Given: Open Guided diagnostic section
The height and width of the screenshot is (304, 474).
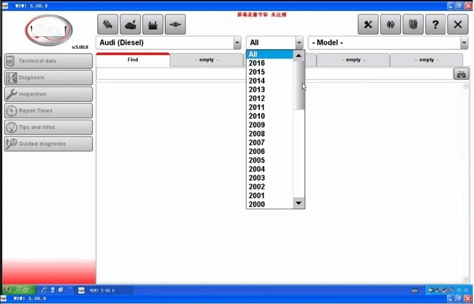Looking at the screenshot, I should (48, 144).
